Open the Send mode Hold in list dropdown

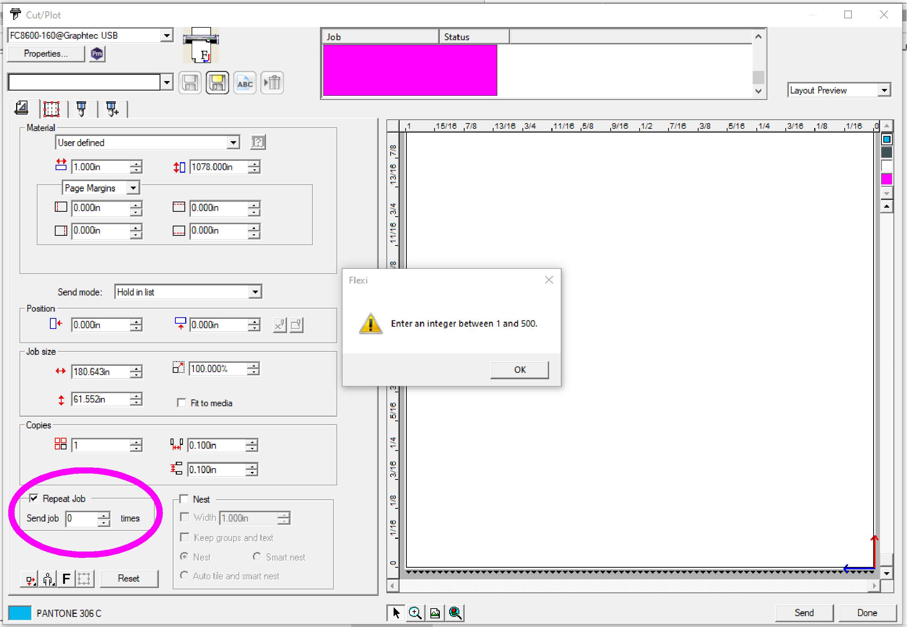[255, 292]
